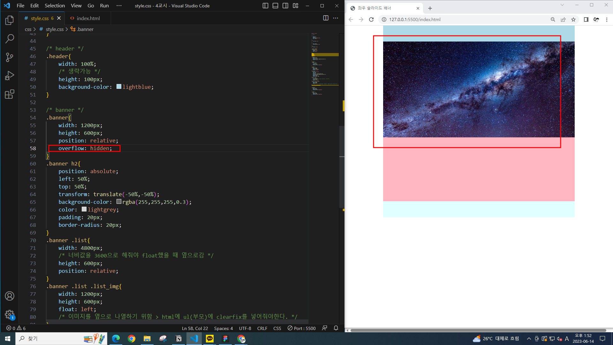Click the lightblue color swatch on line 50

(x=119, y=87)
